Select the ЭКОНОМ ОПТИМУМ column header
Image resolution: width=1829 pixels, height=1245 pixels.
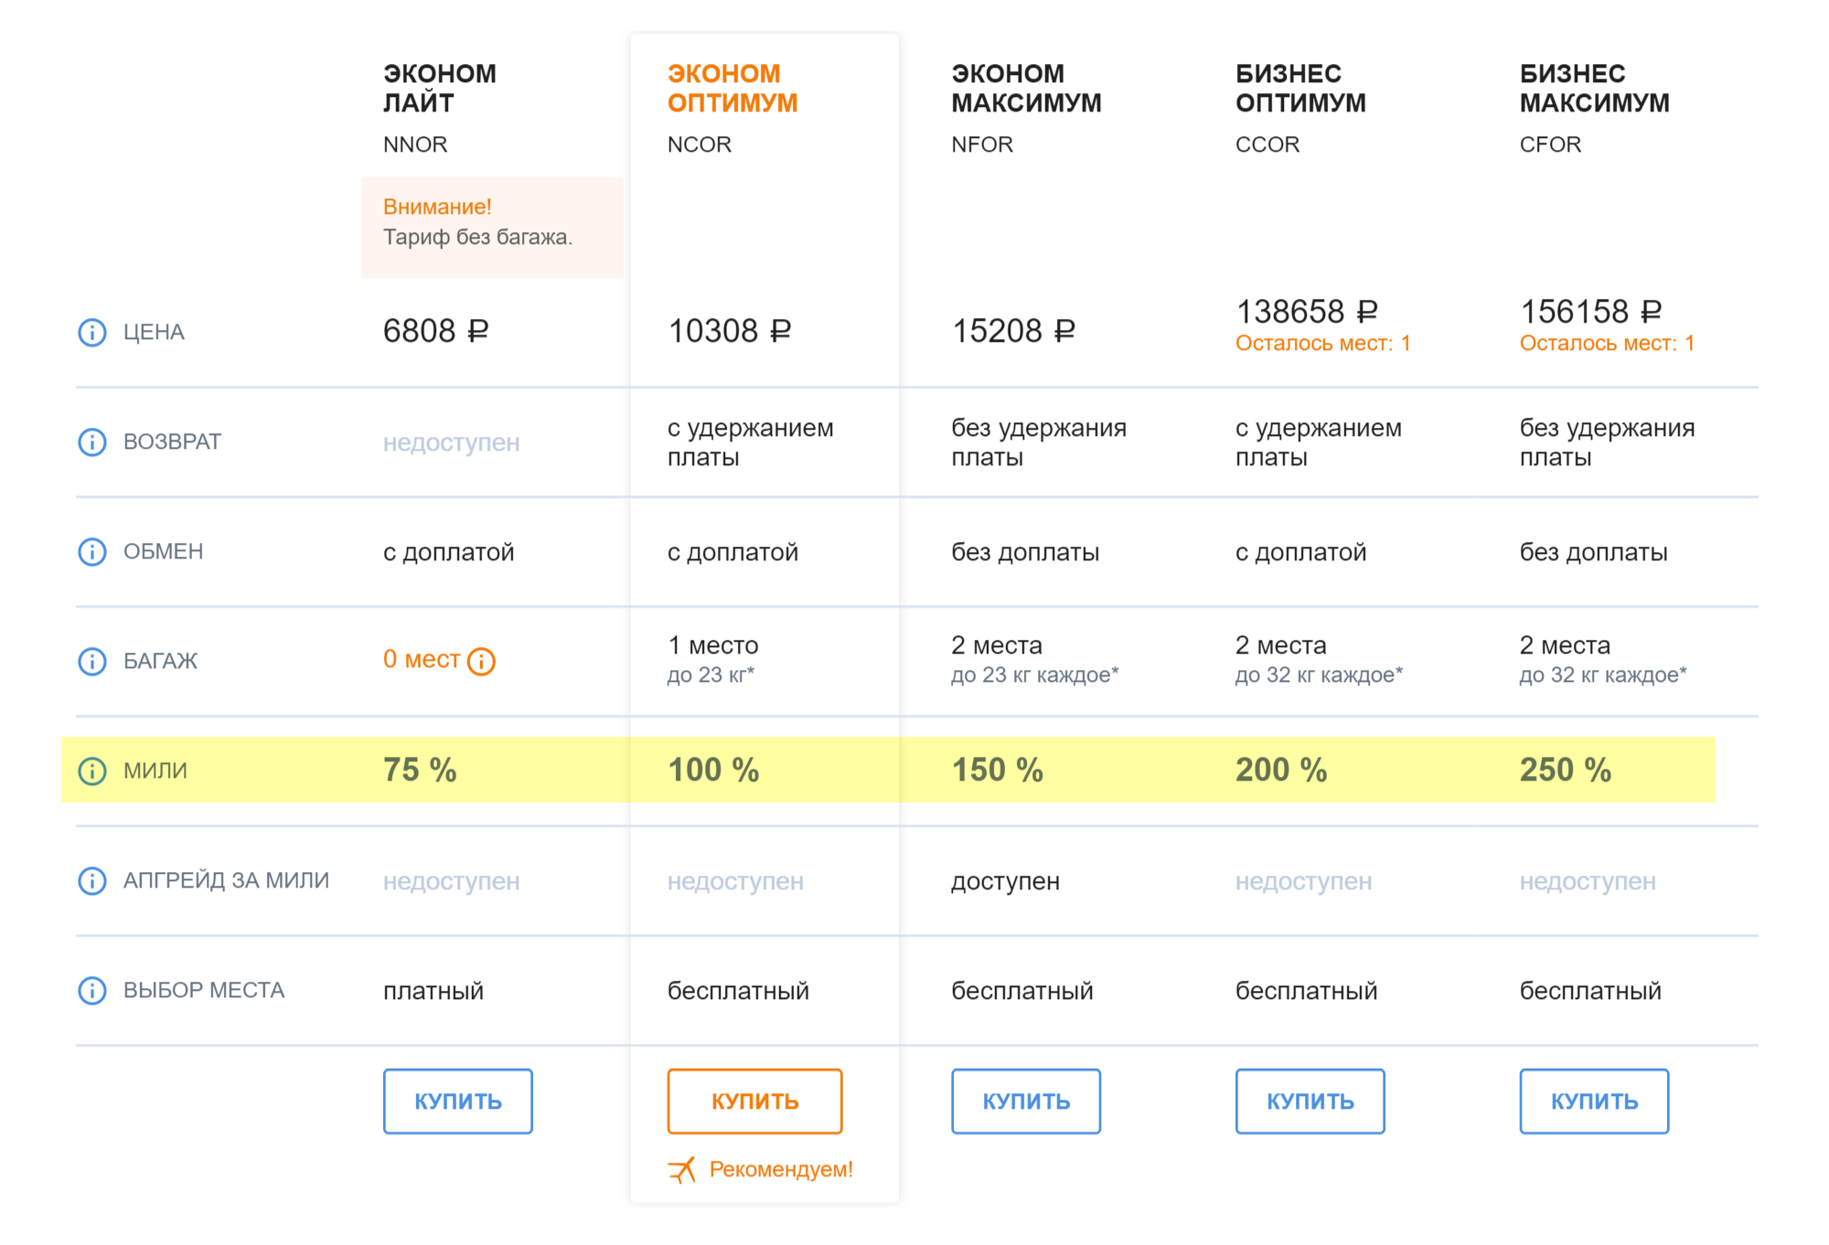[733, 88]
